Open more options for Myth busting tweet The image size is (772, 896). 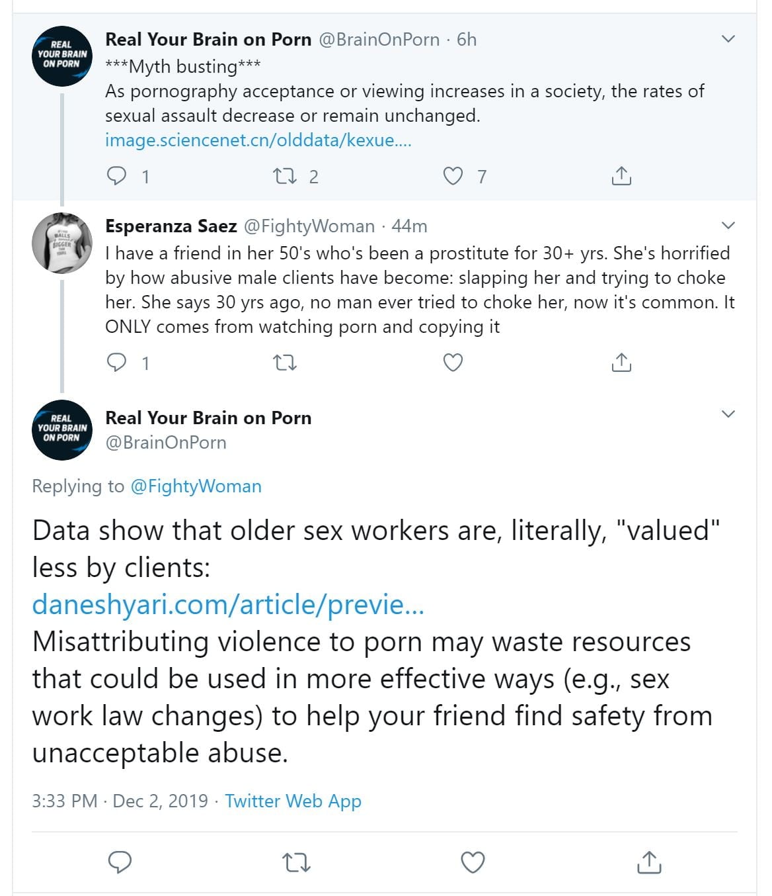tap(728, 39)
